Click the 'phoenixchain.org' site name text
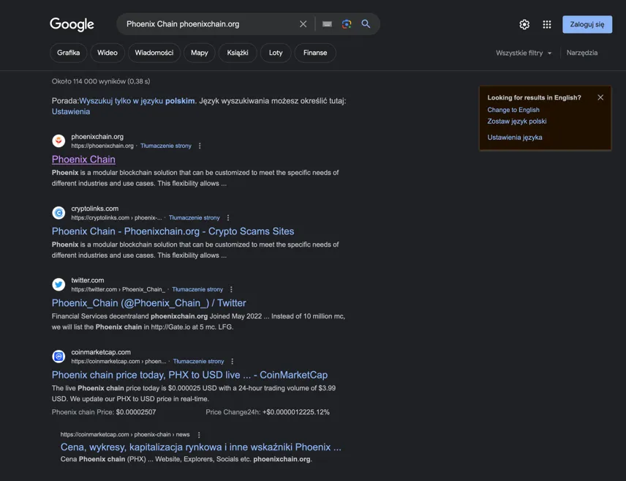 pyautogui.click(x=97, y=137)
